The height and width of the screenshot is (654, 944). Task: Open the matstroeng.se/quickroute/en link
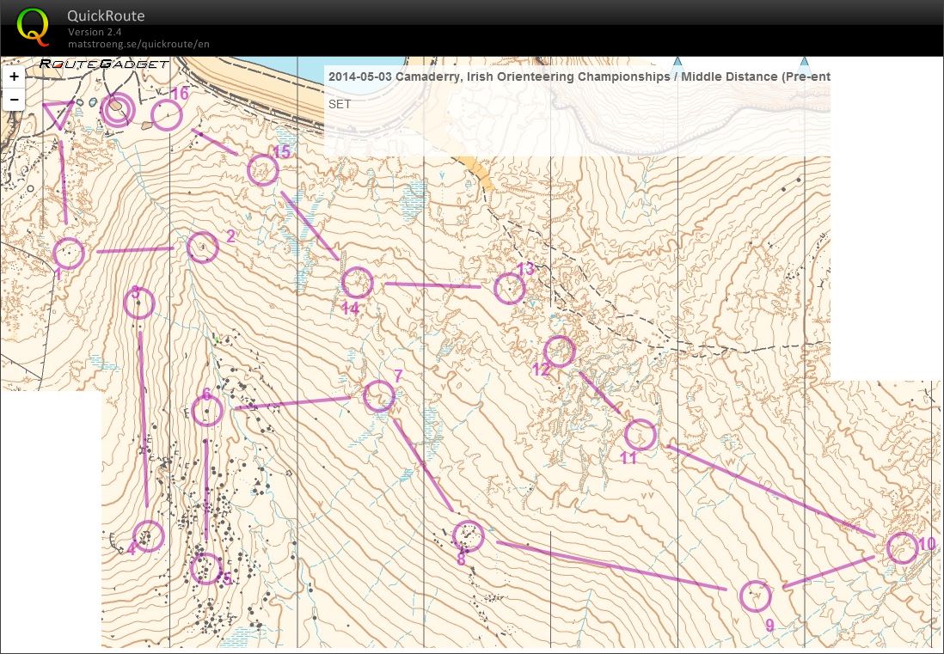138,44
